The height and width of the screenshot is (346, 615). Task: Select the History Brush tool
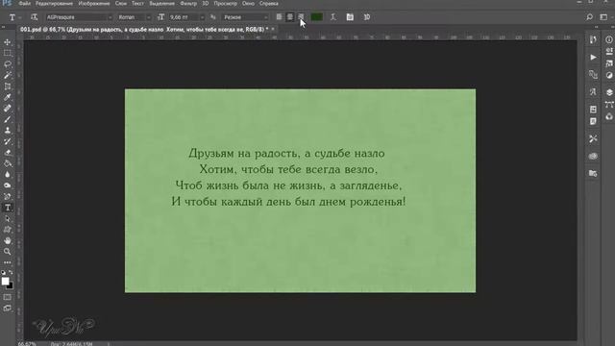8,141
